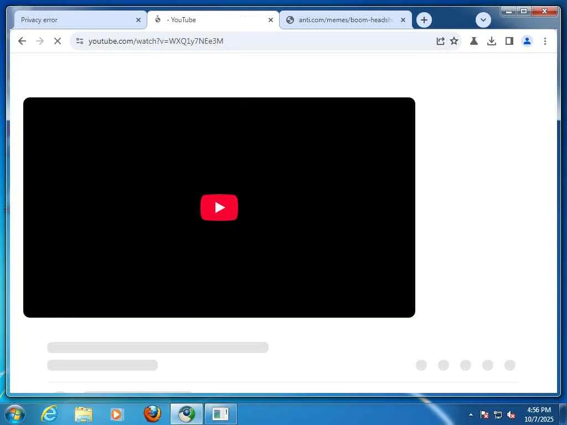Image resolution: width=567 pixels, height=425 pixels.
Task: Click the Chrome taskbar button
Action: 187,414
